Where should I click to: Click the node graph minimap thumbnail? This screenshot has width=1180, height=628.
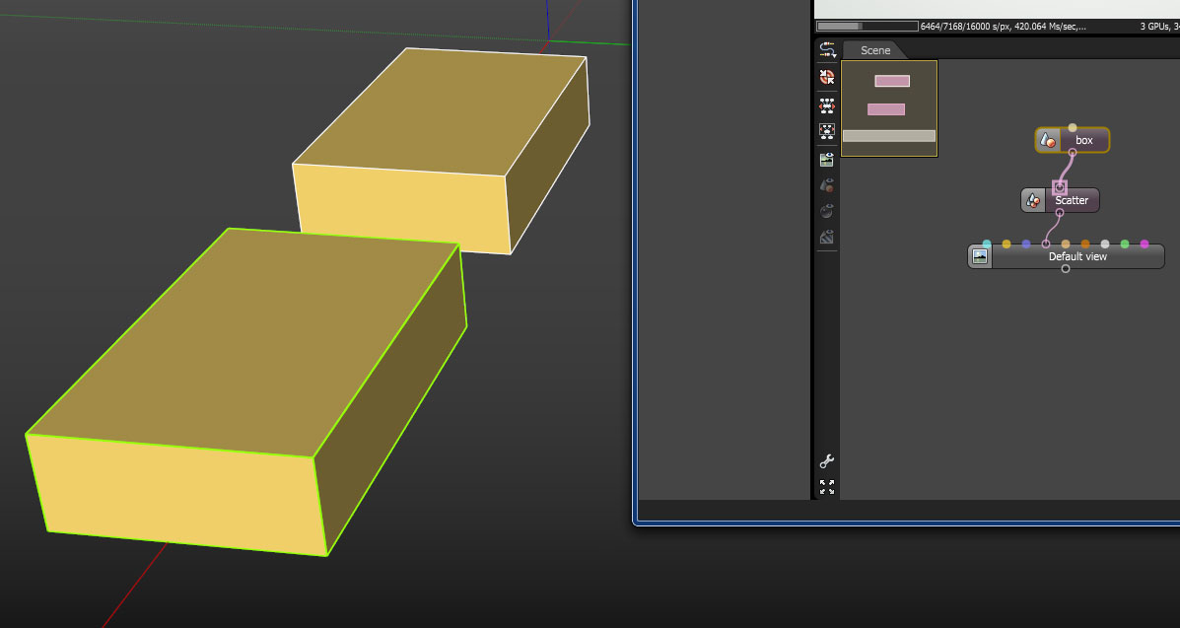point(889,108)
